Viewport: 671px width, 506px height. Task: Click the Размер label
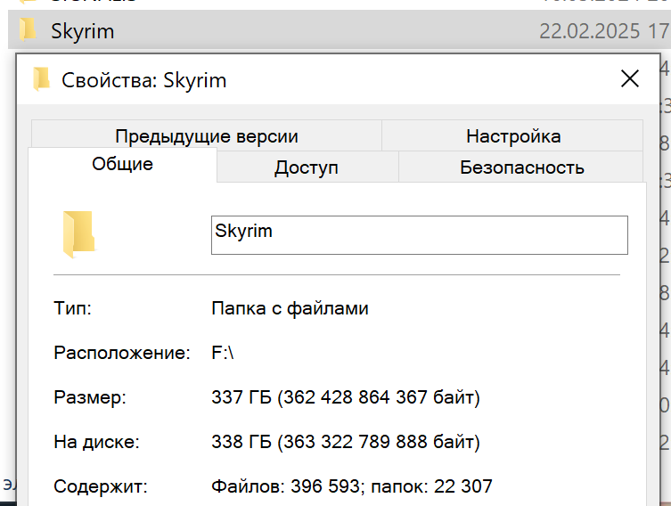tap(90, 397)
